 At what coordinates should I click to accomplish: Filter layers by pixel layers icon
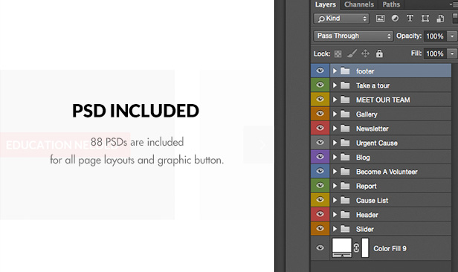380,19
